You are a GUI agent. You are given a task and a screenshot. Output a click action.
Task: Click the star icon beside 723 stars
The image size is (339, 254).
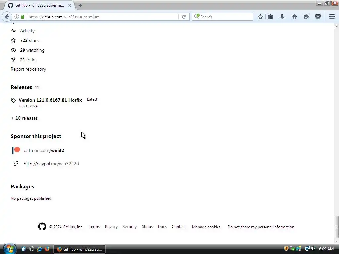(13, 40)
